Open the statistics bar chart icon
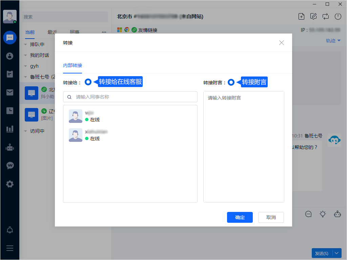This screenshot has height=260, width=347. point(10,129)
